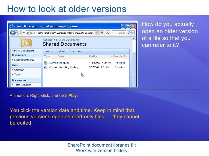This screenshot has height=156, width=209.
Task: Open the Lists sidebar heading
Action: coord(15,65)
